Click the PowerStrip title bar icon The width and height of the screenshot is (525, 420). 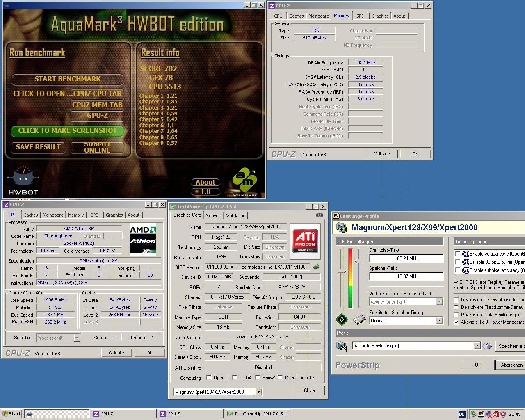tap(336, 216)
